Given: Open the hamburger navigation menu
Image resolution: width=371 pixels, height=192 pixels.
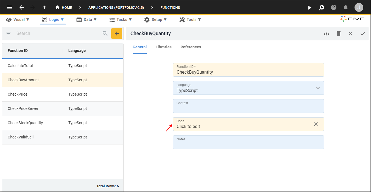Looking at the screenshot, I should (10, 7).
